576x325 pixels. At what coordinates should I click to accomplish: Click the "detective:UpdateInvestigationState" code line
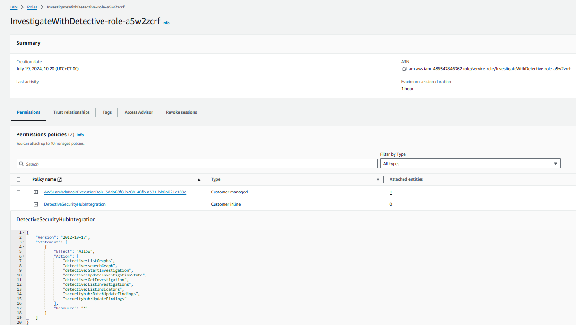tap(106, 275)
